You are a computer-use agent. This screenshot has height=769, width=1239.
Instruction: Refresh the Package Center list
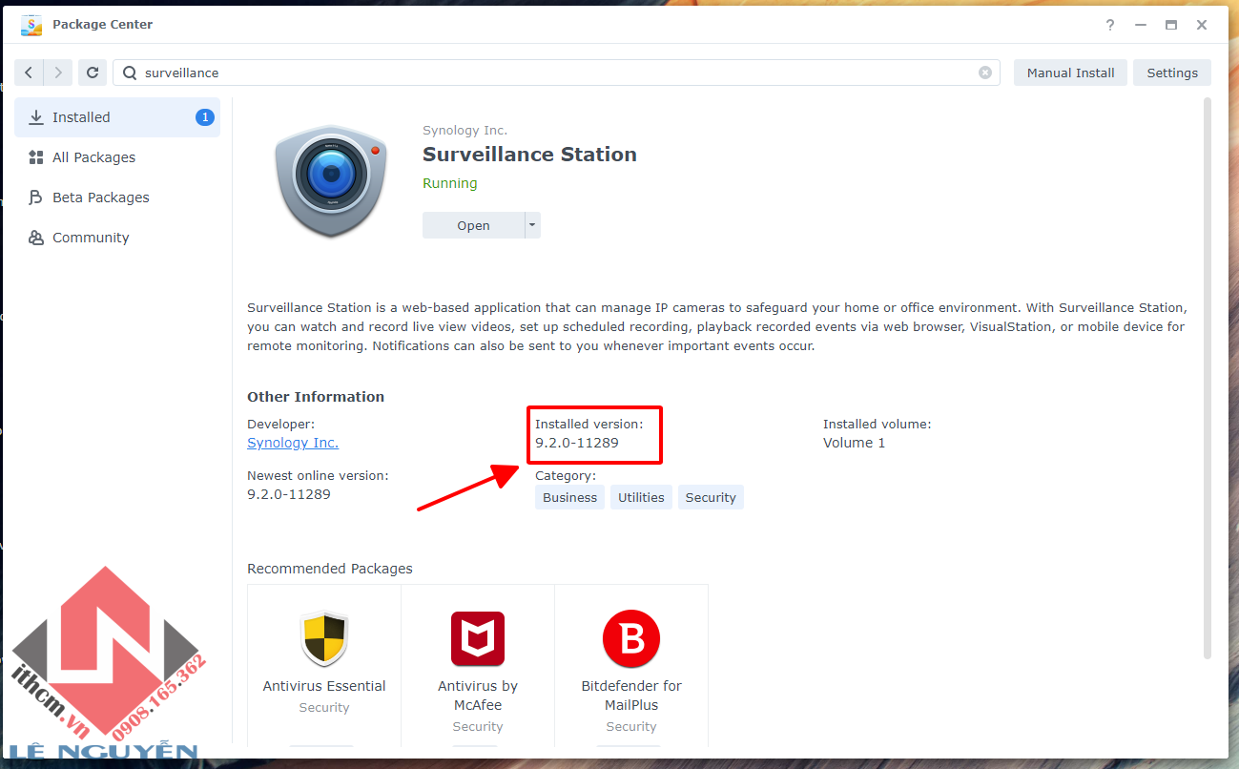tap(92, 73)
